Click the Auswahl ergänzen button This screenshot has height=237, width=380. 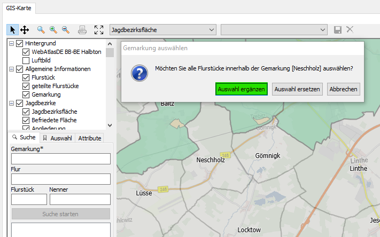point(242,89)
